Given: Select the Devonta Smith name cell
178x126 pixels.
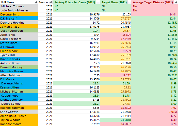Looking at the screenshot, I should pos(19,14).
